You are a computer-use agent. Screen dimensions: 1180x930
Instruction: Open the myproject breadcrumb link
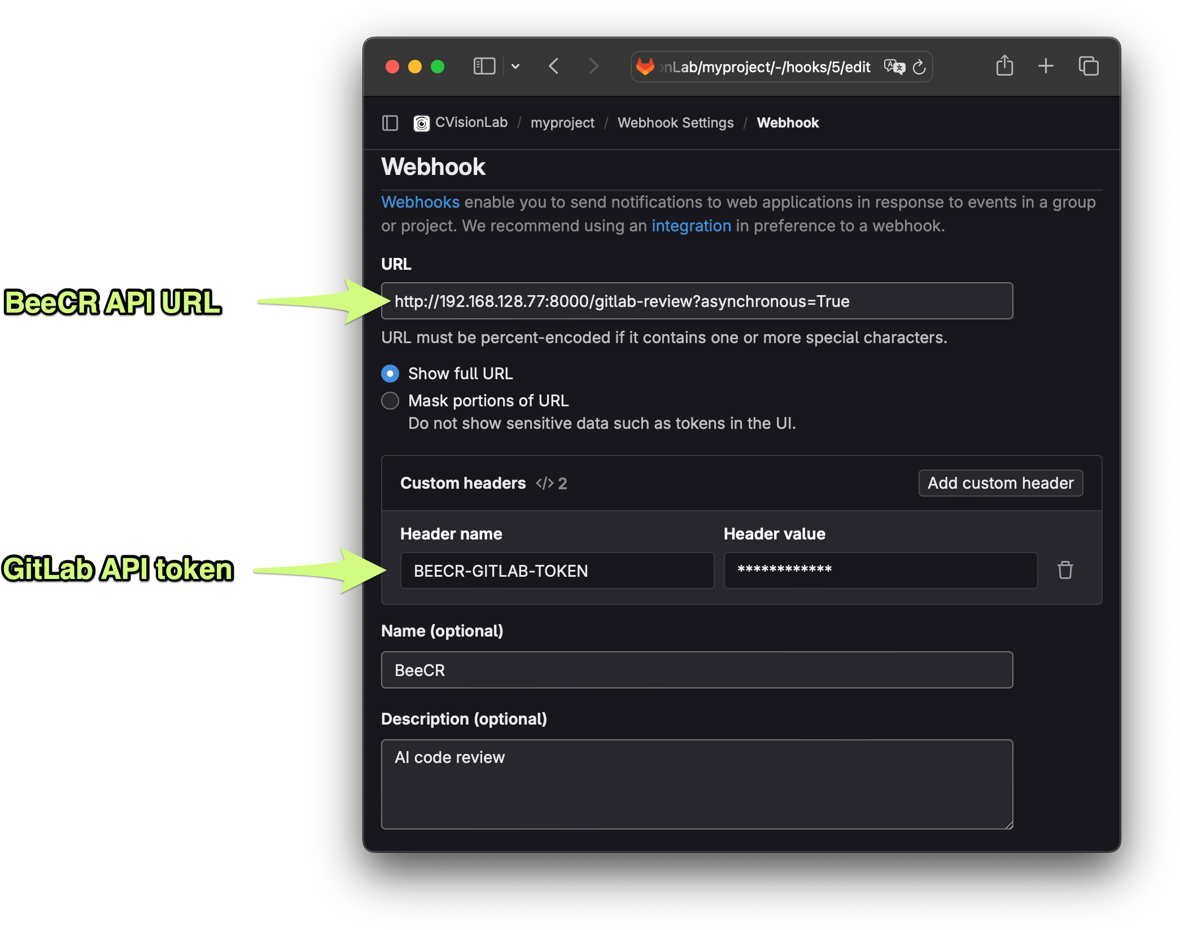(x=562, y=122)
